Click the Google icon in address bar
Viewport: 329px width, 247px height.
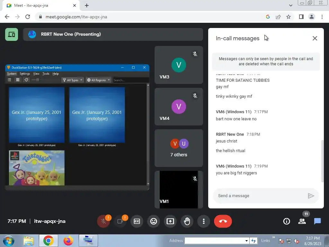tap(268, 17)
